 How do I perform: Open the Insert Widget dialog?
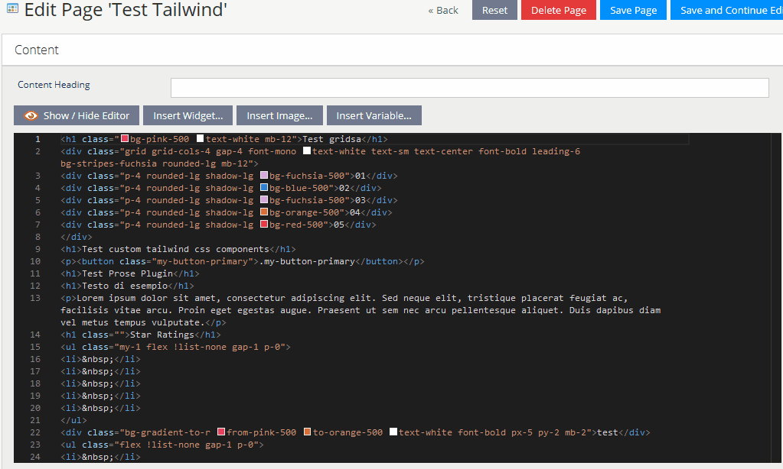point(188,115)
